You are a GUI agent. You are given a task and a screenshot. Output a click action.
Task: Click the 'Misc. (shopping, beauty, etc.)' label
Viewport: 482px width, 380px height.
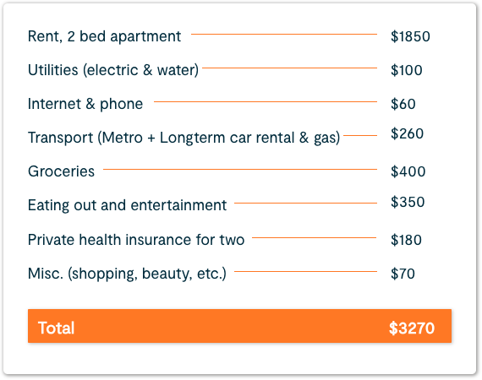(127, 274)
